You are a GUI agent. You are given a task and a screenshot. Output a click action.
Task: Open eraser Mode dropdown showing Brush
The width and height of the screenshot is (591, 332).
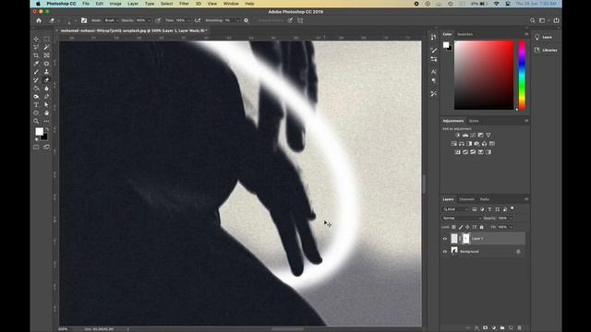(111, 20)
